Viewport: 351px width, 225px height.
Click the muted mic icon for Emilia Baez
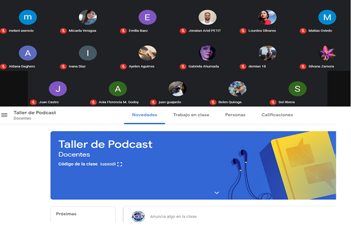pyautogui.click(x=123, y=31)
